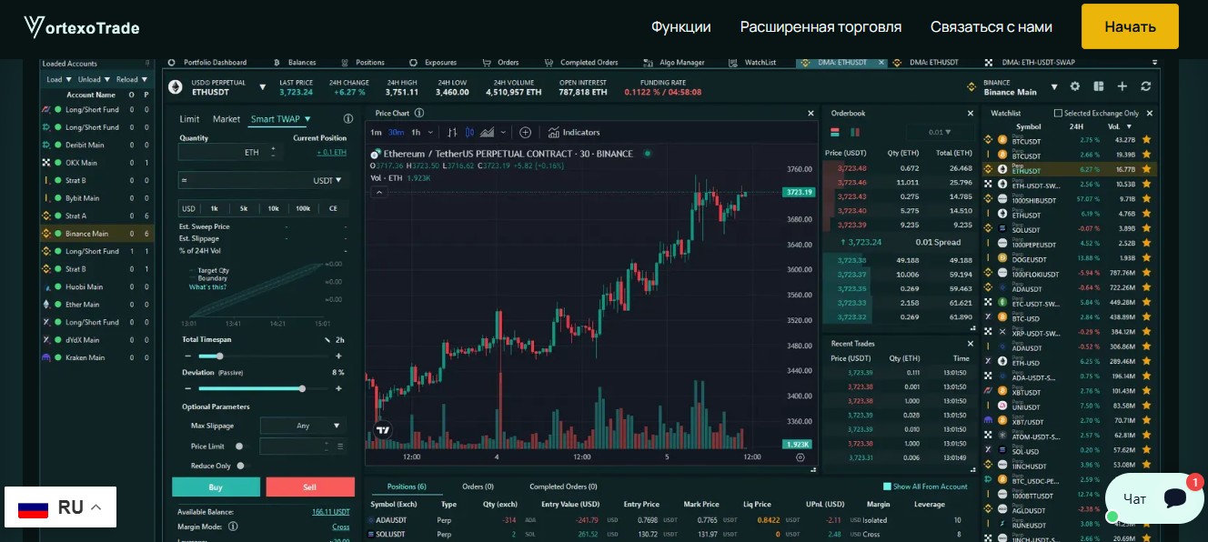
Task: Expand the Binance Main account dropdown
Action: click(1054, 87)
